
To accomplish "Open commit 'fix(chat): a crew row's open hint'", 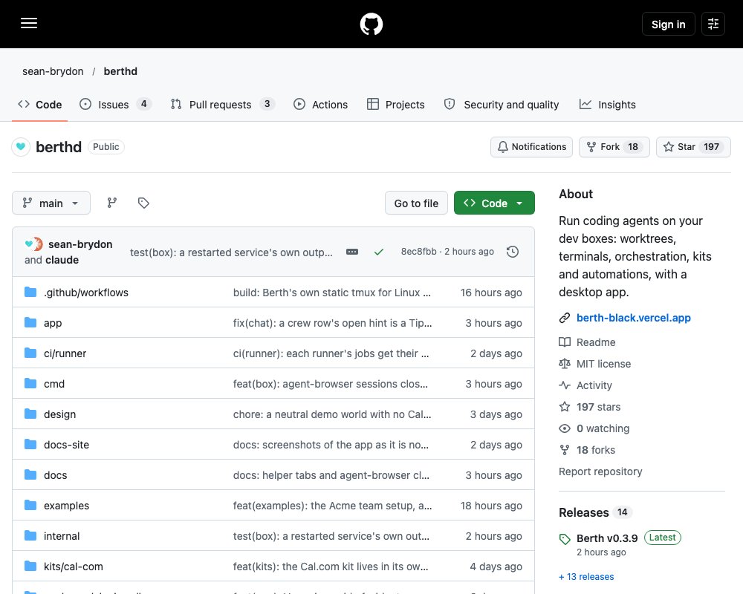I will point(332,322).
